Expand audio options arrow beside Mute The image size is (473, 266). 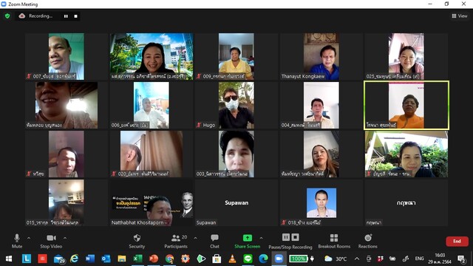(x=29, y=238)
